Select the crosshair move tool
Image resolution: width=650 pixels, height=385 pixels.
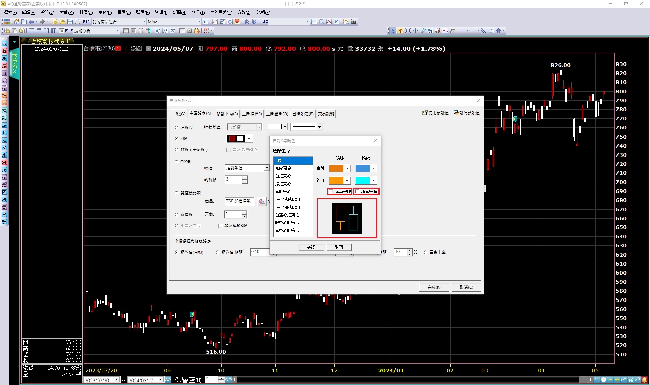coord(415,31)
